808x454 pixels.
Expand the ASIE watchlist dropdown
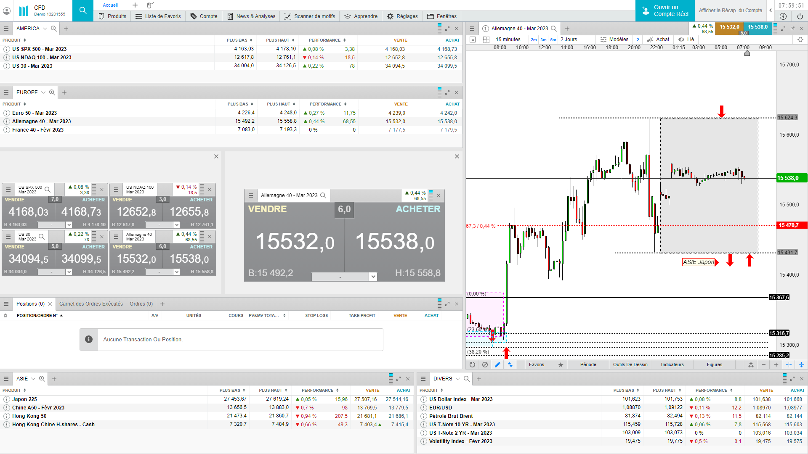[x=33, y=379]
